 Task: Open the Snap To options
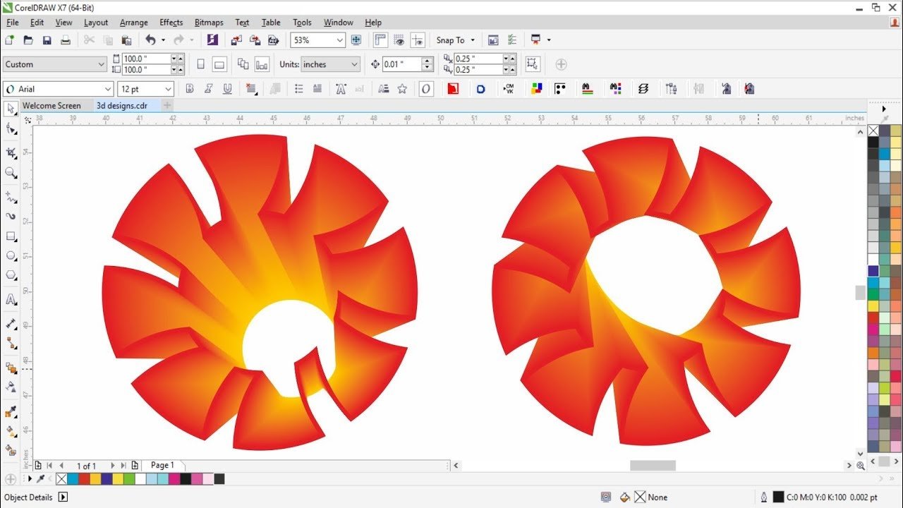tap(456, 40)
